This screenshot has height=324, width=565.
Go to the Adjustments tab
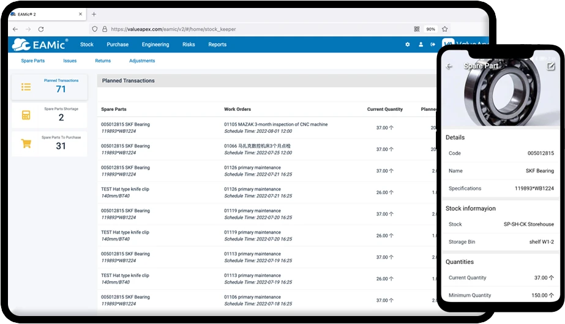tap(142, 61)
